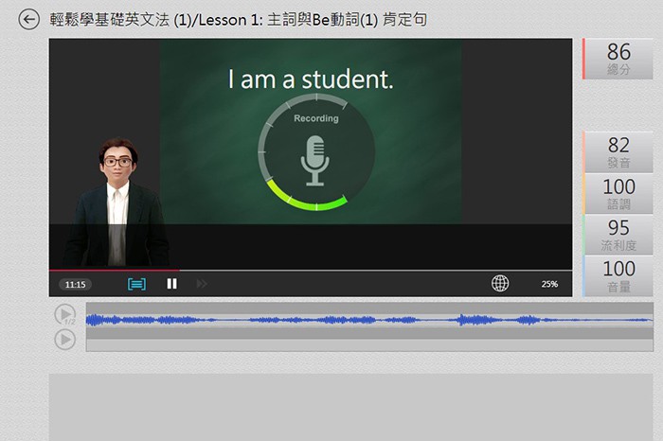
Task: Open the language globe icon
Action: coord(500,283)
